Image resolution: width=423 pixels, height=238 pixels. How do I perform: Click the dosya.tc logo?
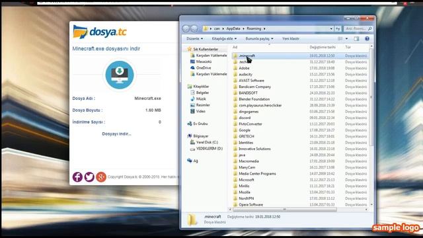(100, 32)
